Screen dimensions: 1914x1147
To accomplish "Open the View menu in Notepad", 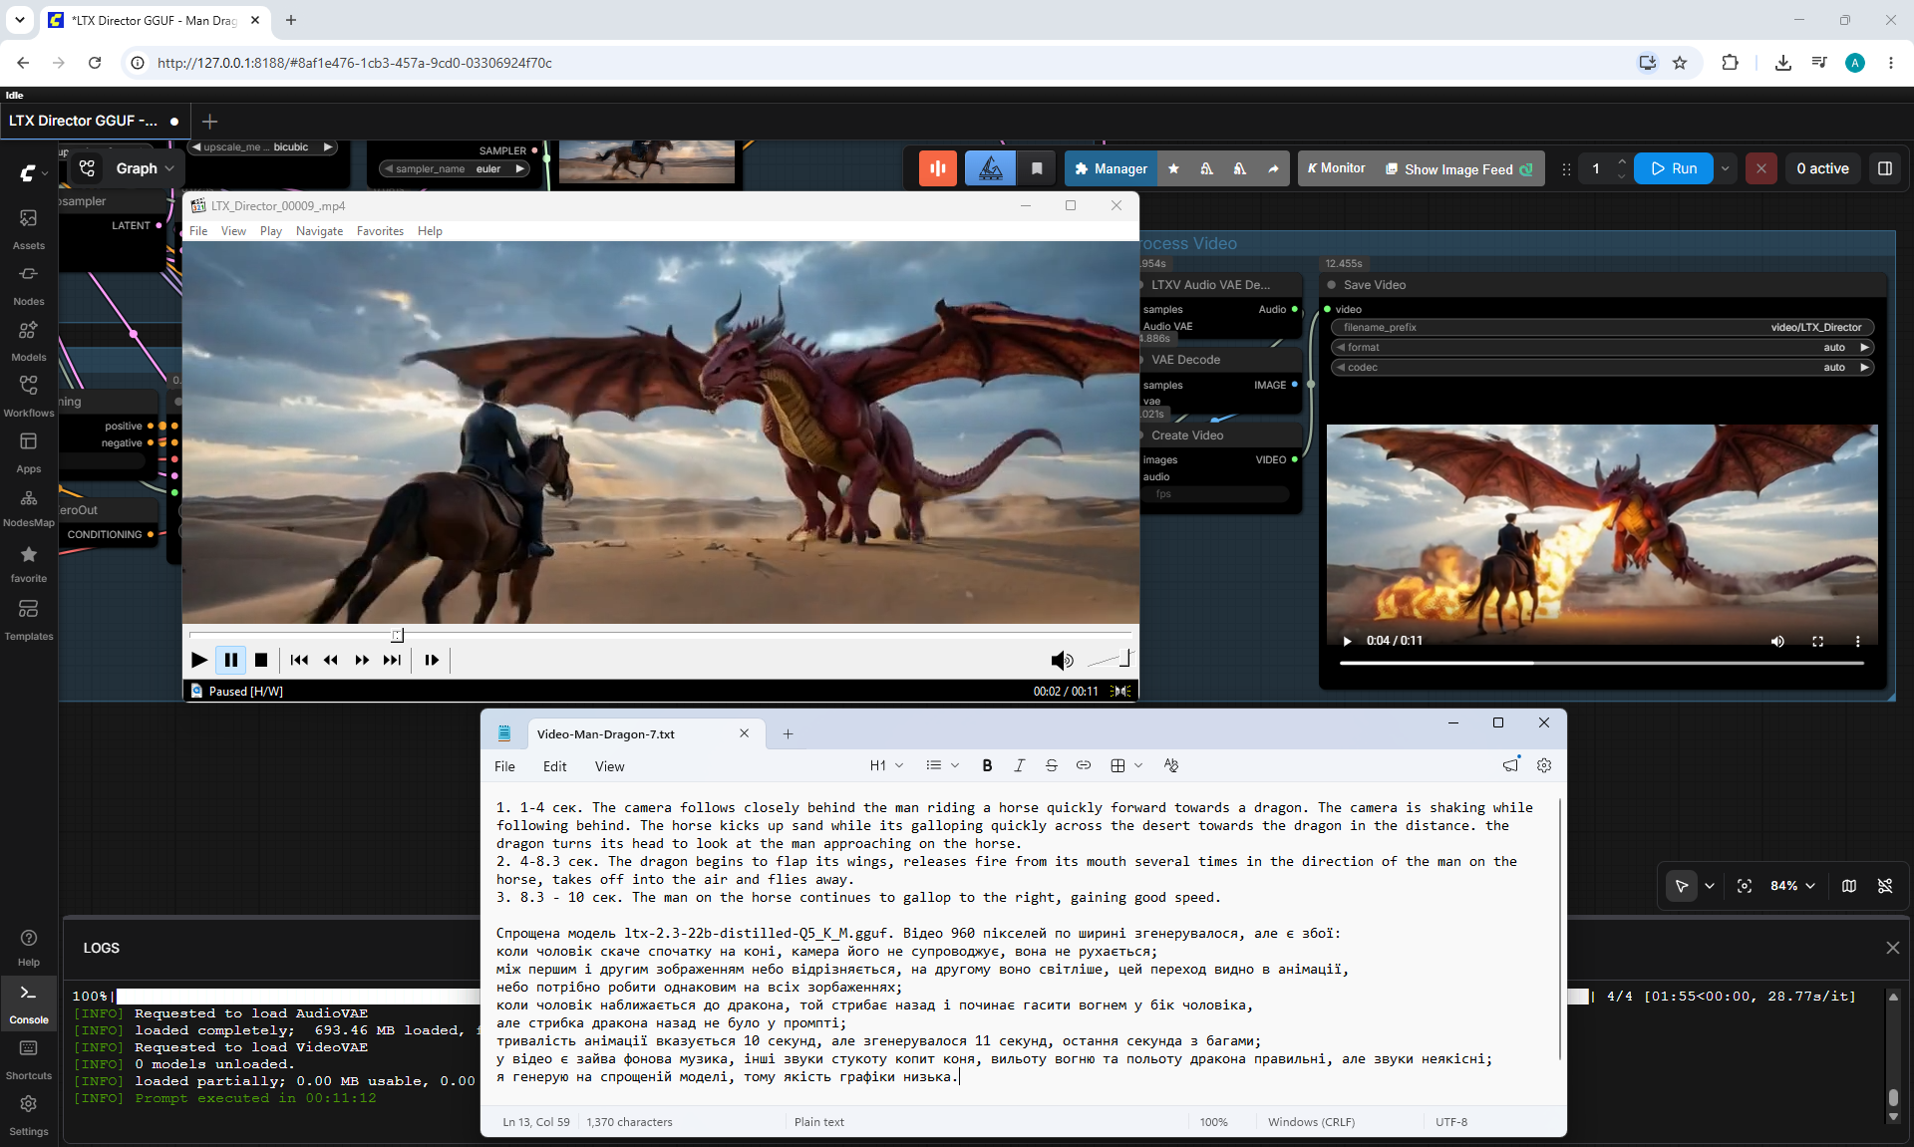I will 609,766.
